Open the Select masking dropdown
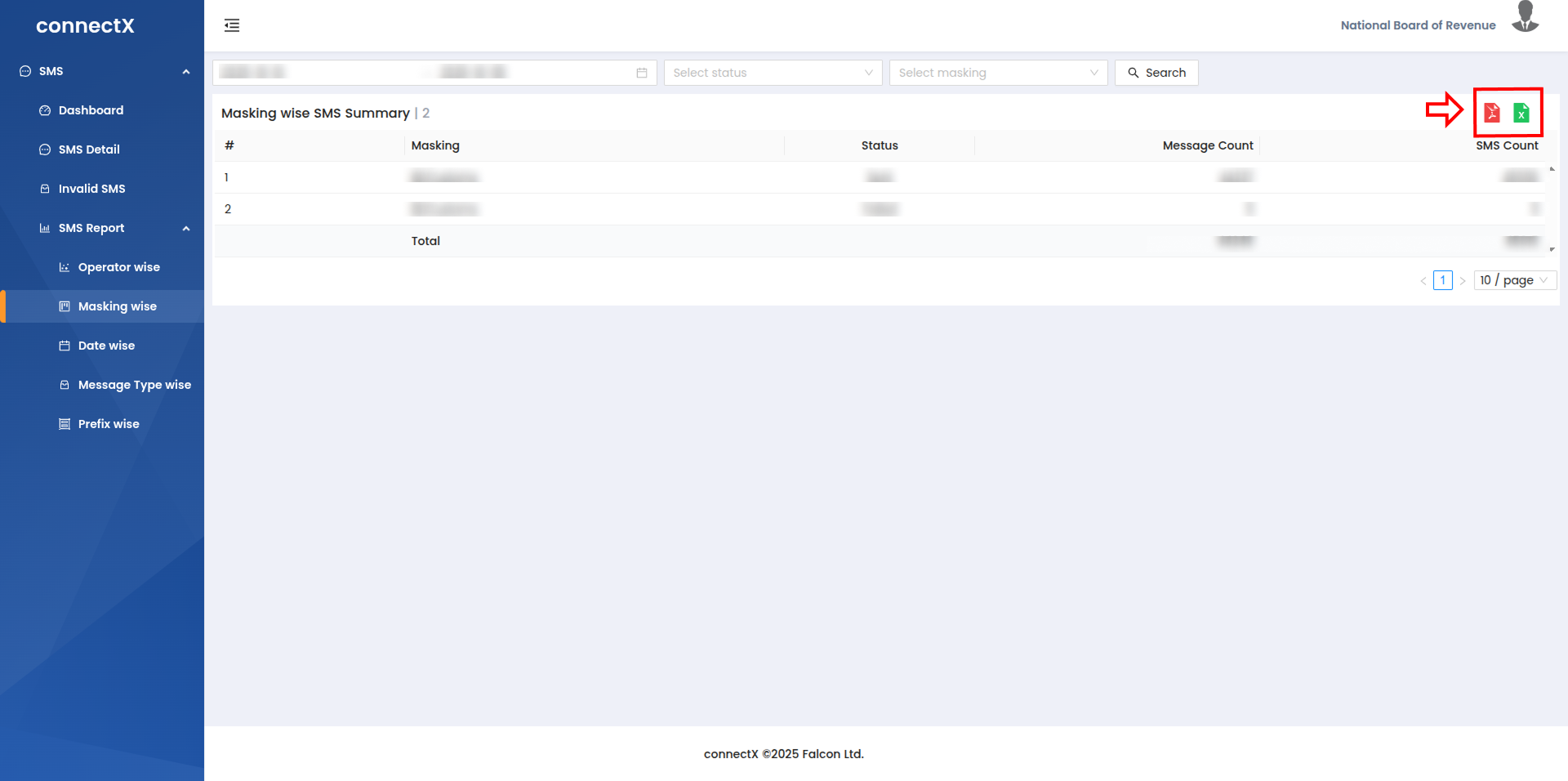Viewport: 1568px width, 781px height. coord(997,73)
